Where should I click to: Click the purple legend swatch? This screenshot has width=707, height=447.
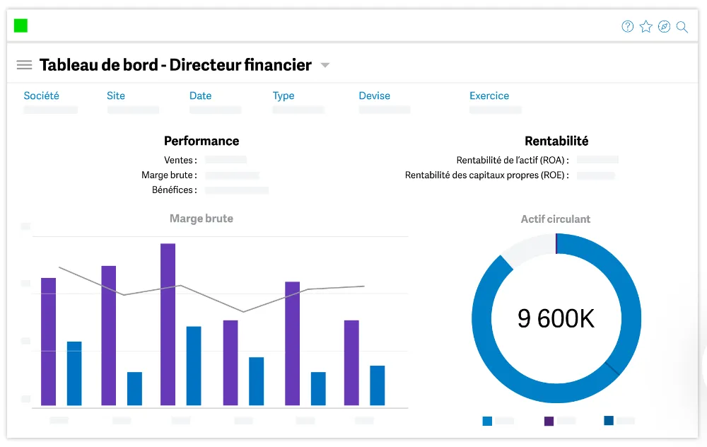[549, 421]
